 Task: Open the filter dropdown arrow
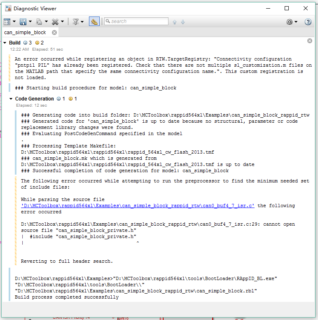tap(82, 22)
